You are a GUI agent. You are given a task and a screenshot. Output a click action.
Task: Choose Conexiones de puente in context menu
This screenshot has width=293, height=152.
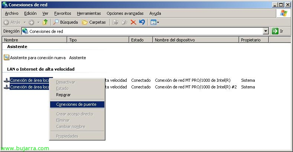pos(77,104)
